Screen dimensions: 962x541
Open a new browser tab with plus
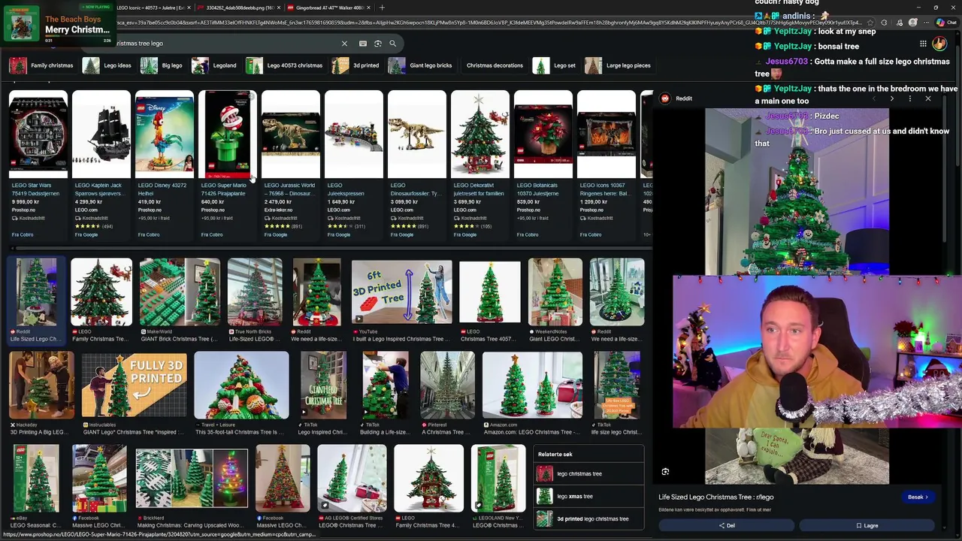[x=382, y=8]
